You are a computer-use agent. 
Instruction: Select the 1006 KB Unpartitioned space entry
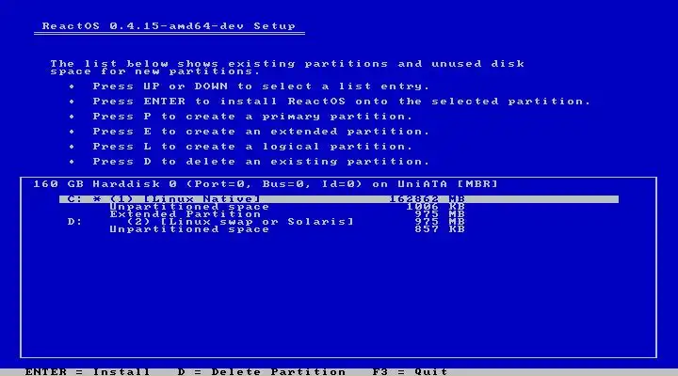tap(287, 207)
